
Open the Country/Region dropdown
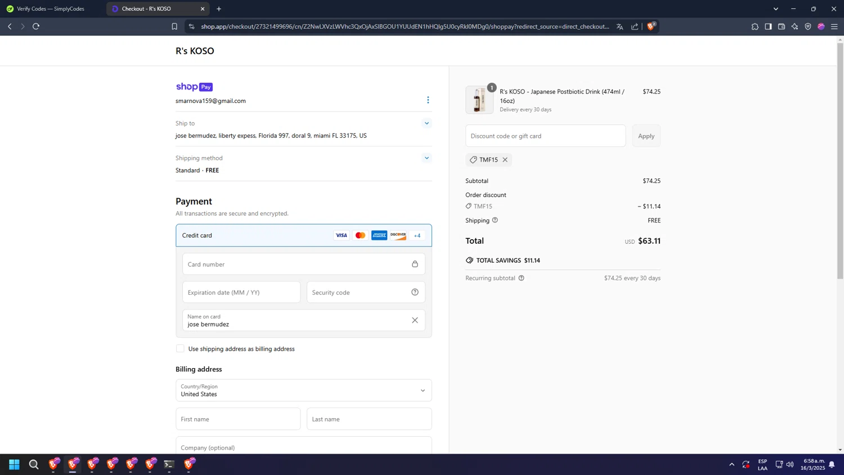pyautogui.click(x=304, y=391)
